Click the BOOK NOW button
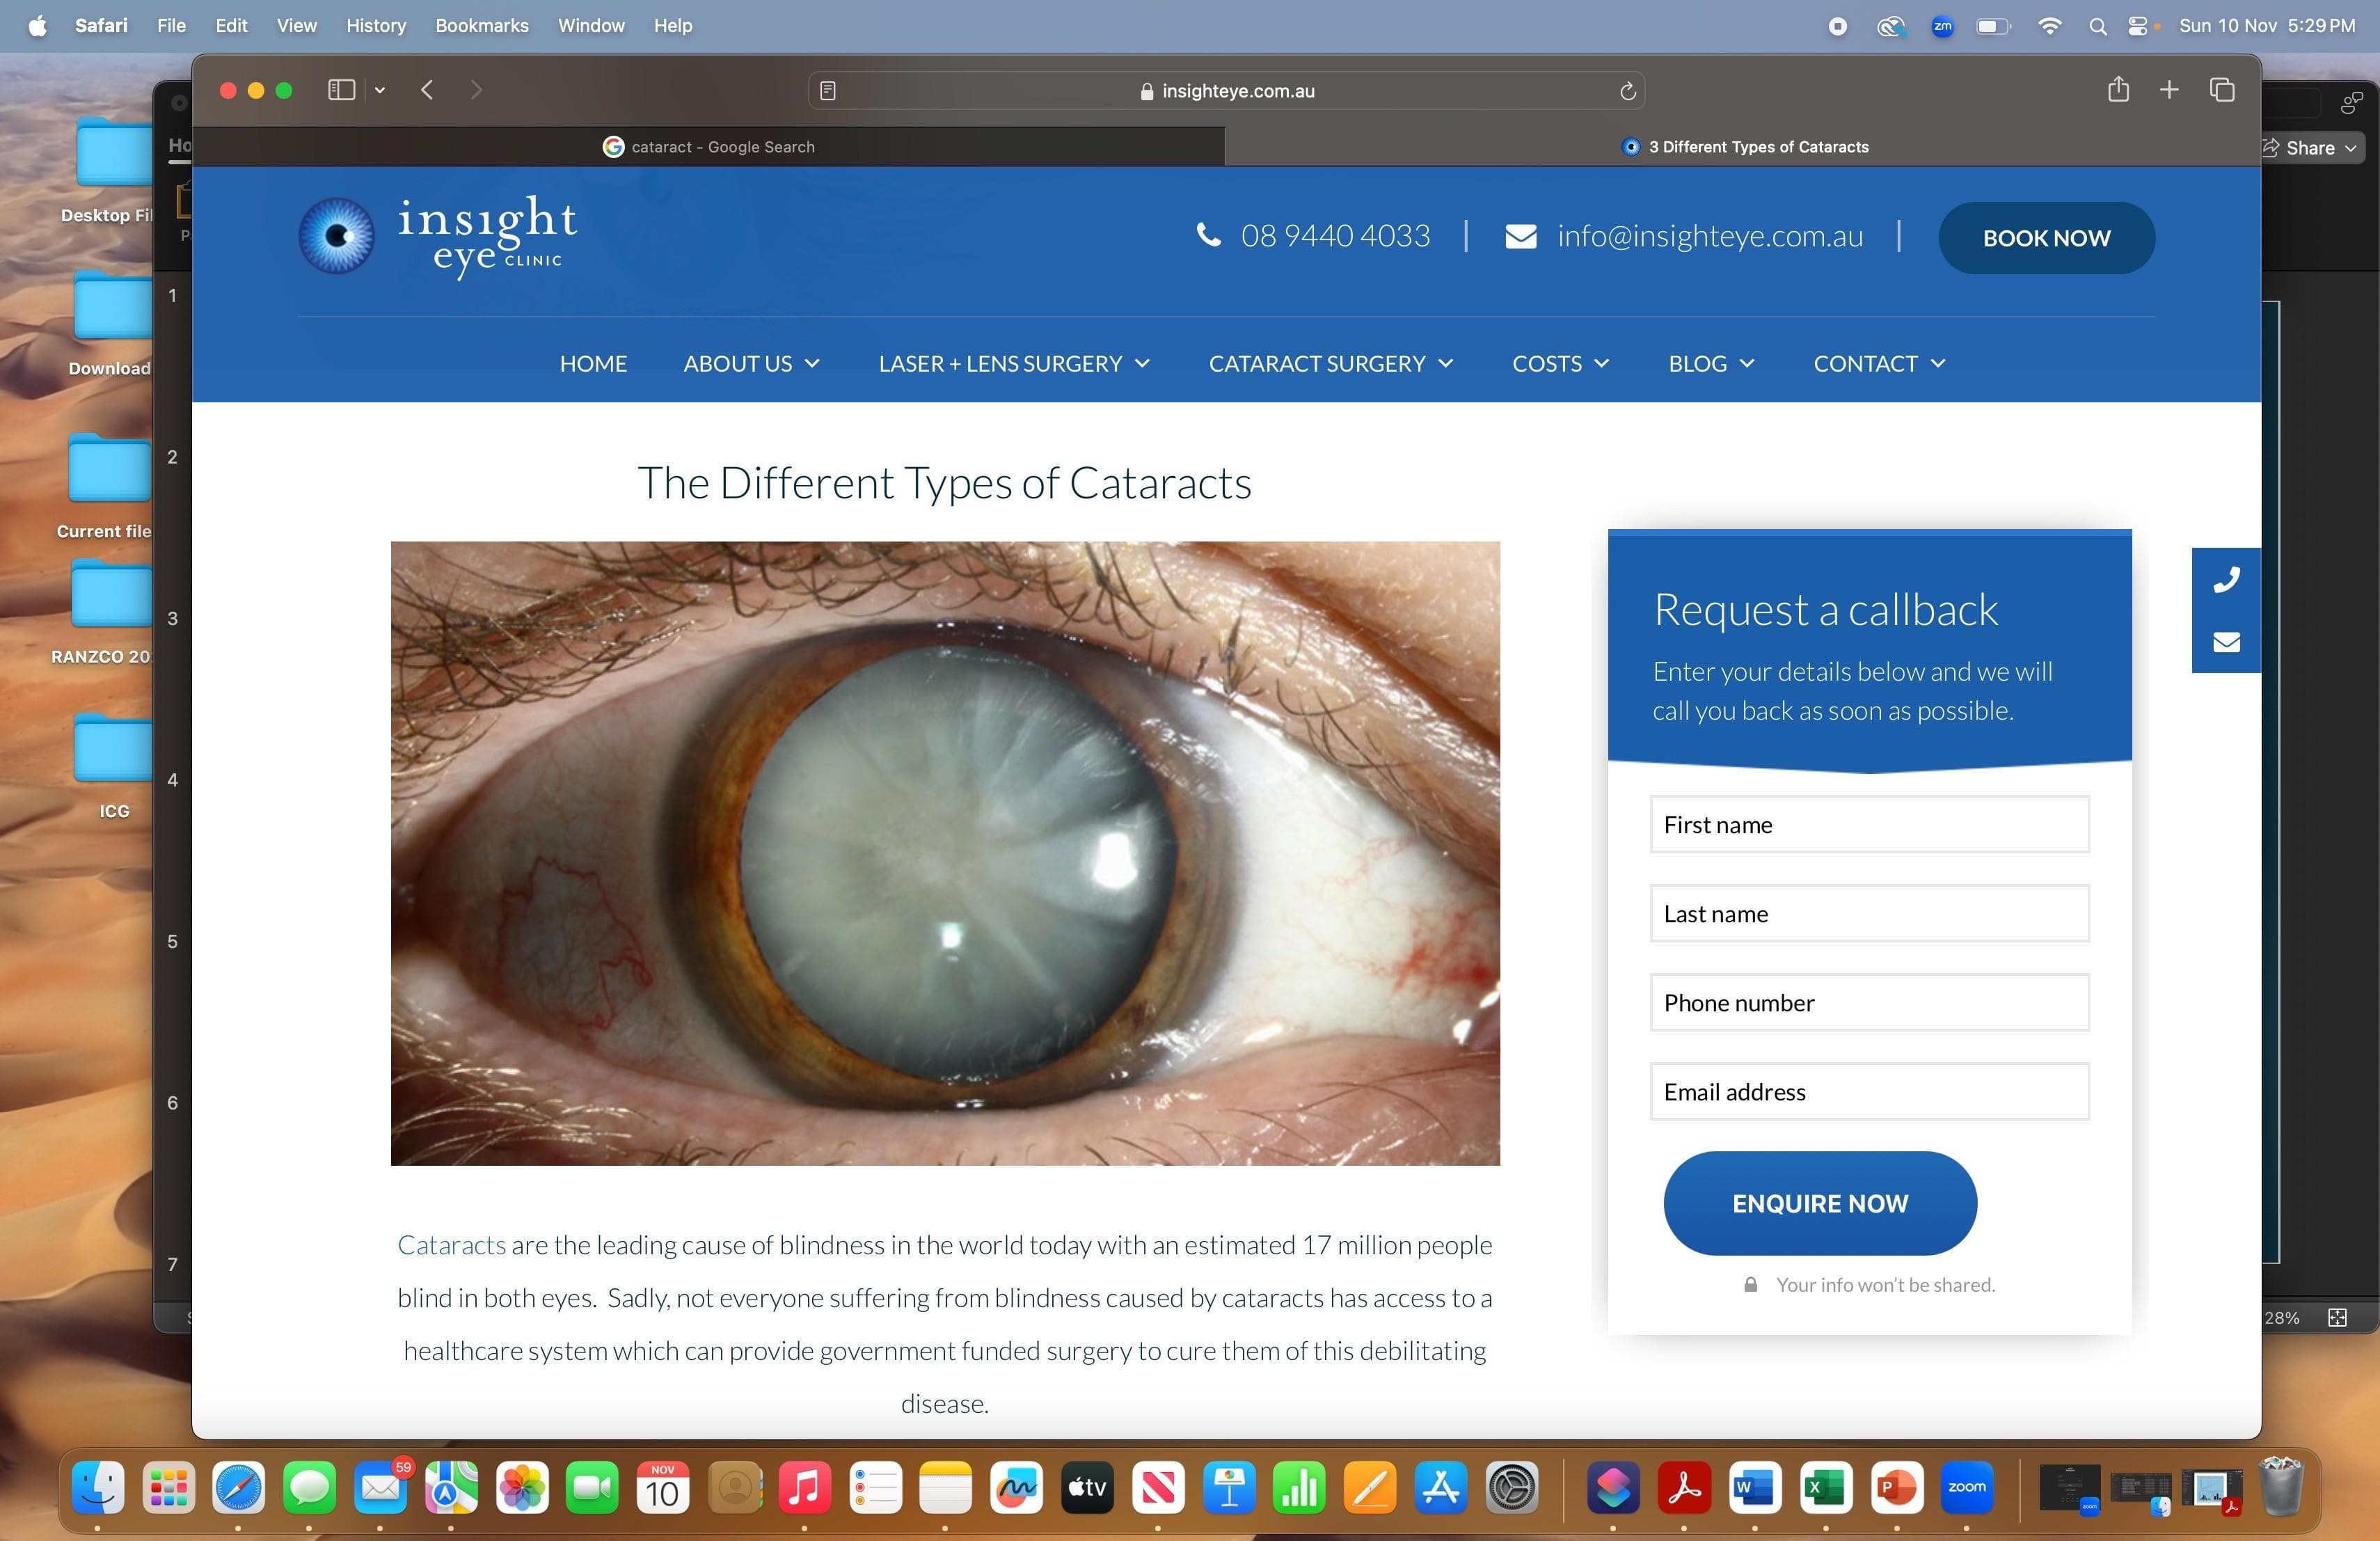 coord(2046,237)
